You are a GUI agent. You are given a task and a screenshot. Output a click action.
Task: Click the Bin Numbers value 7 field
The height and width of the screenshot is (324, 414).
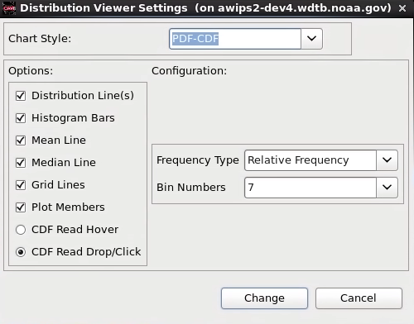[310, 188]
